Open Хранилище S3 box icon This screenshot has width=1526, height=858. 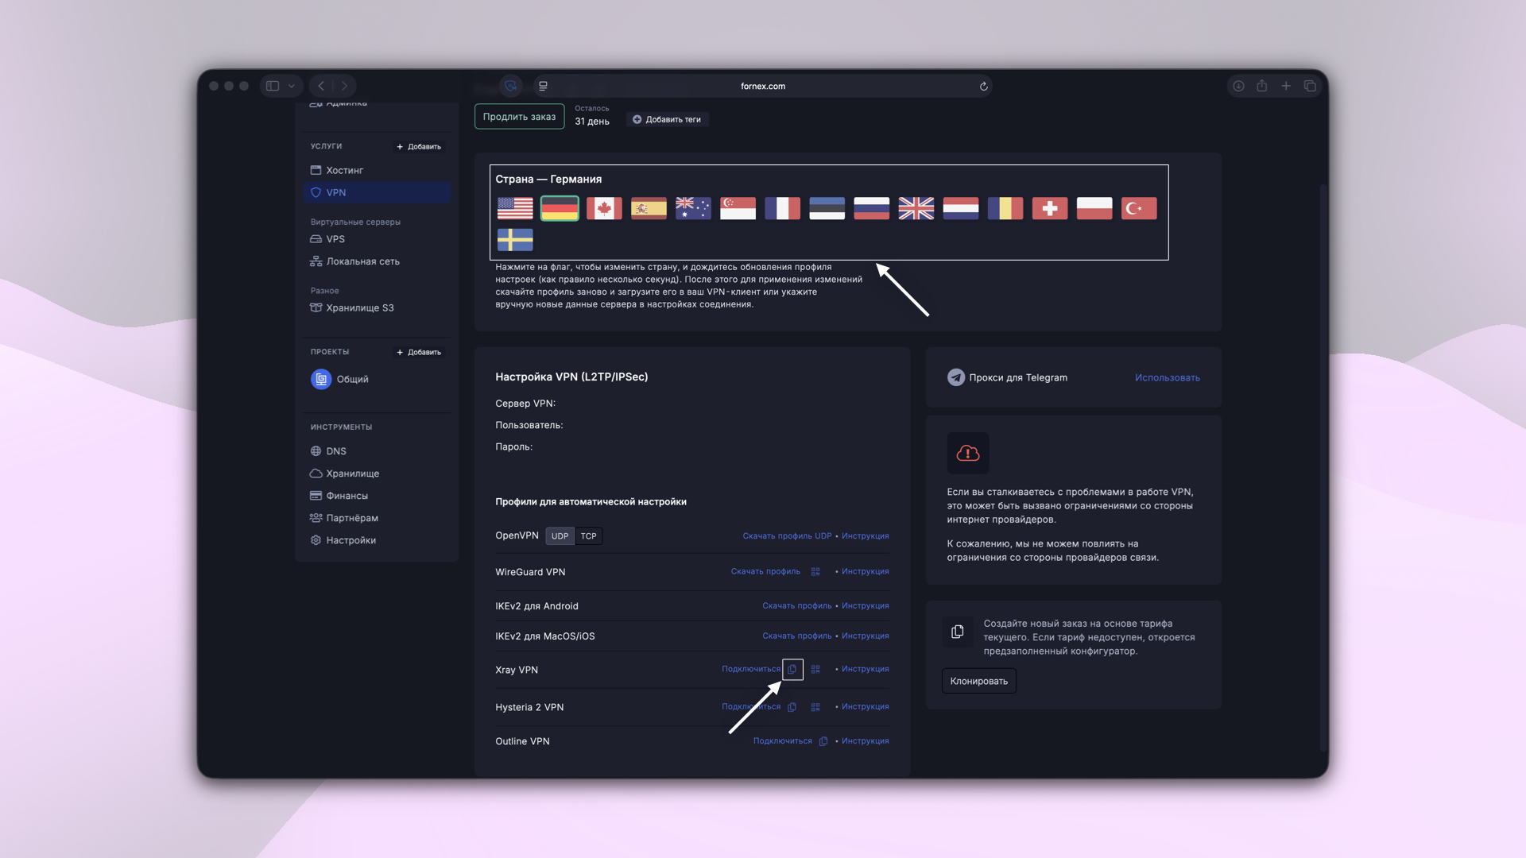316,307
